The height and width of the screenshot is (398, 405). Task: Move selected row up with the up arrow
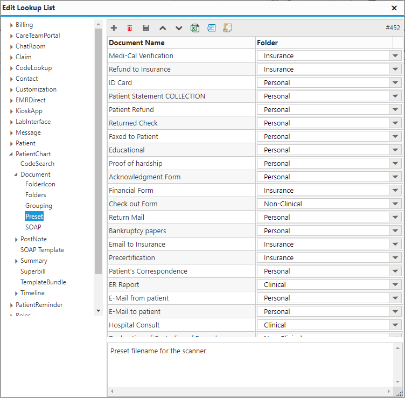163,28
